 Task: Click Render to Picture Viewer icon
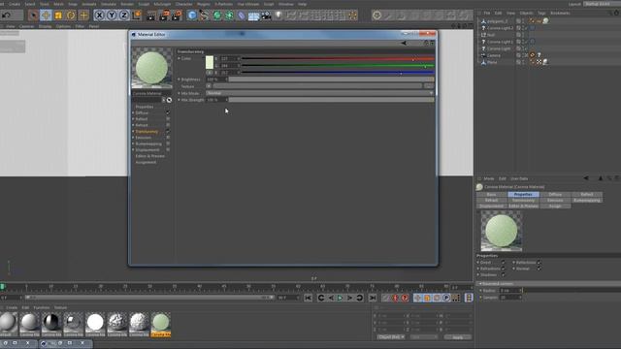tap(164, 16)
